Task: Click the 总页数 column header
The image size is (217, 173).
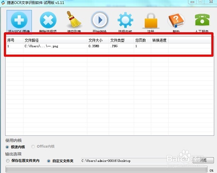Action: (142, 40)
